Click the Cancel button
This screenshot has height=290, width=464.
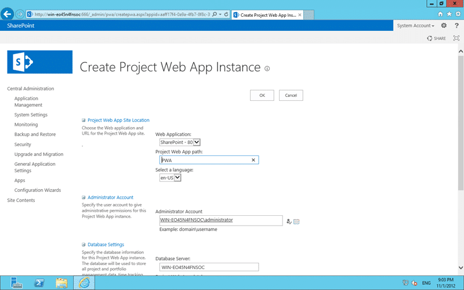291,95
